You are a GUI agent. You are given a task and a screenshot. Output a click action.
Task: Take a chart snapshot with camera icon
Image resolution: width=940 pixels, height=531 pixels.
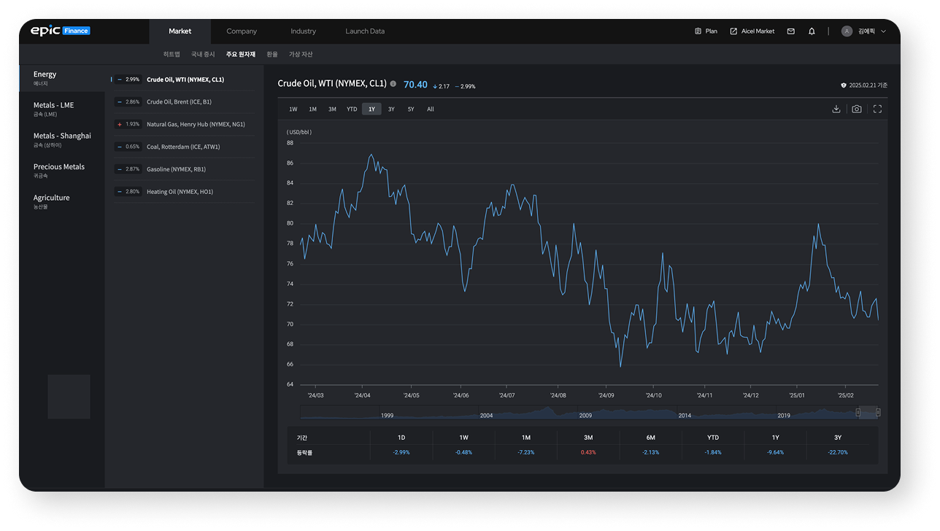[x=857, y=109]
